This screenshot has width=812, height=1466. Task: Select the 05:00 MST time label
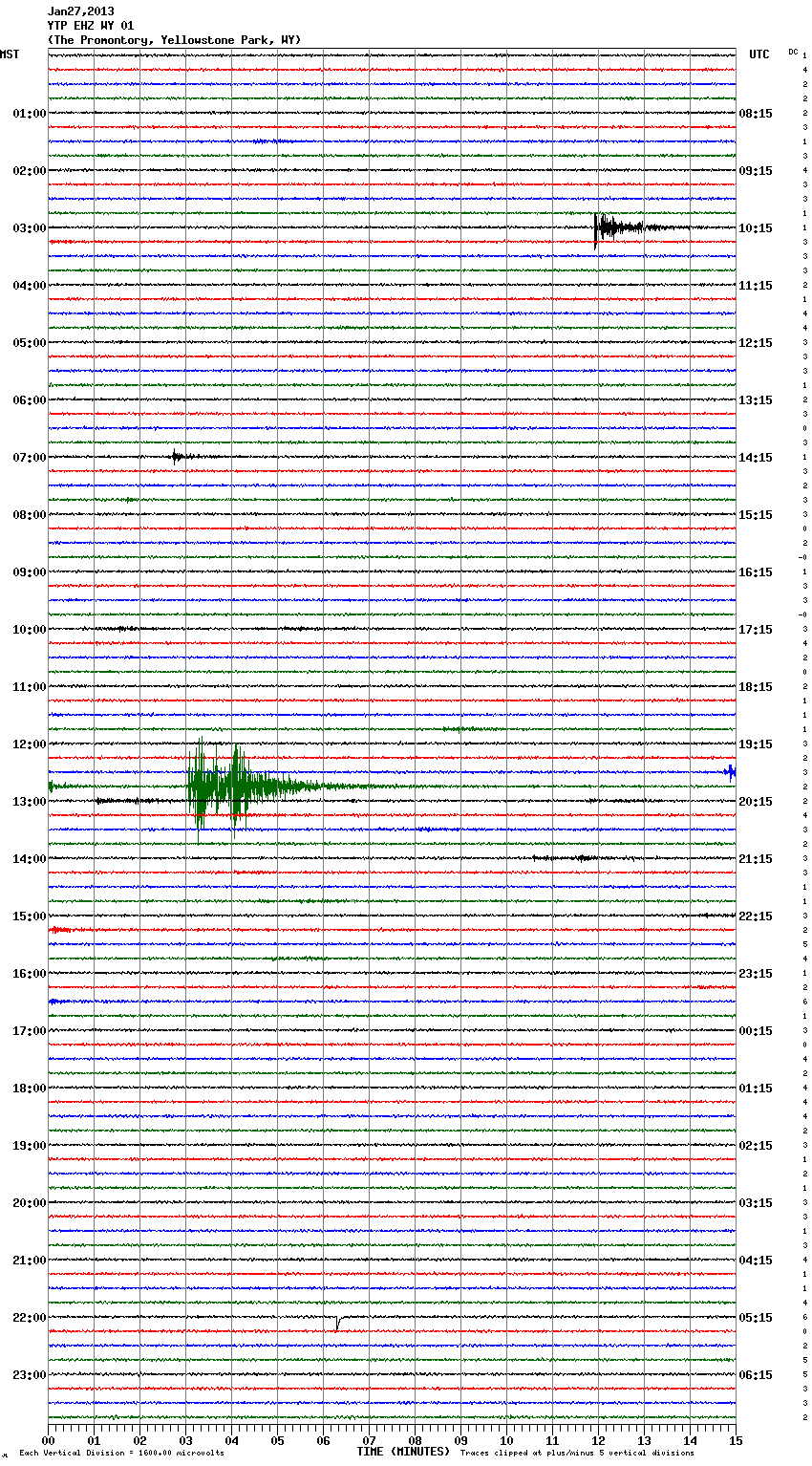pos(29,343)
